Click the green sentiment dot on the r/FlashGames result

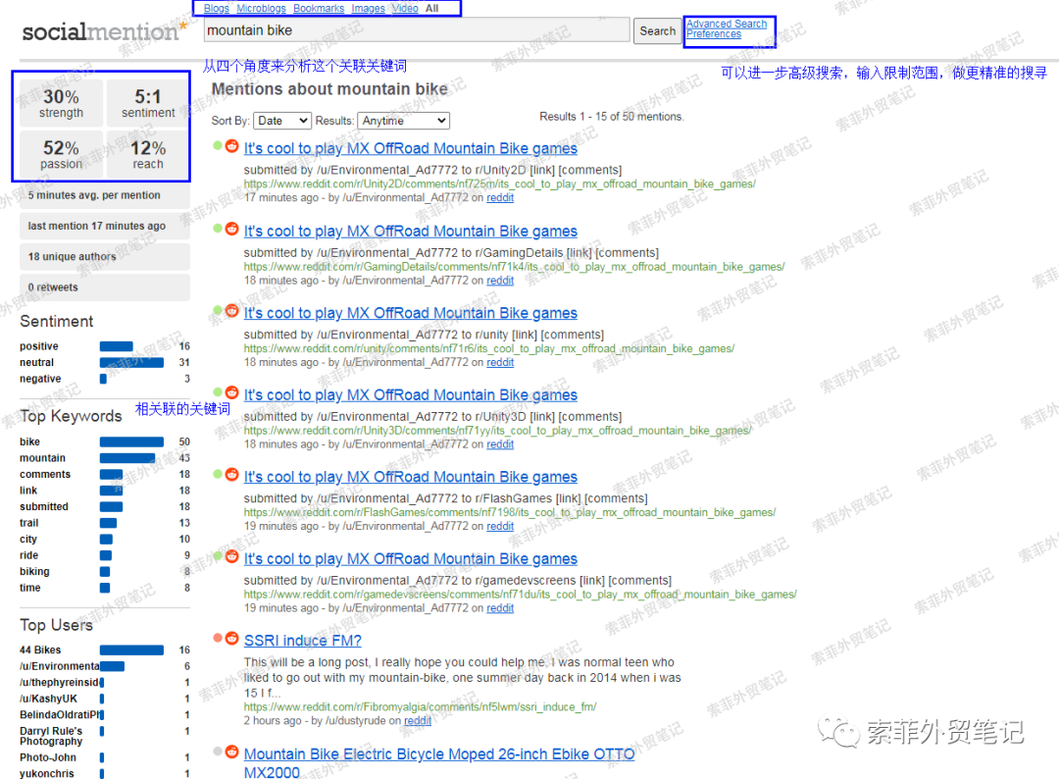tap(218, 474)
